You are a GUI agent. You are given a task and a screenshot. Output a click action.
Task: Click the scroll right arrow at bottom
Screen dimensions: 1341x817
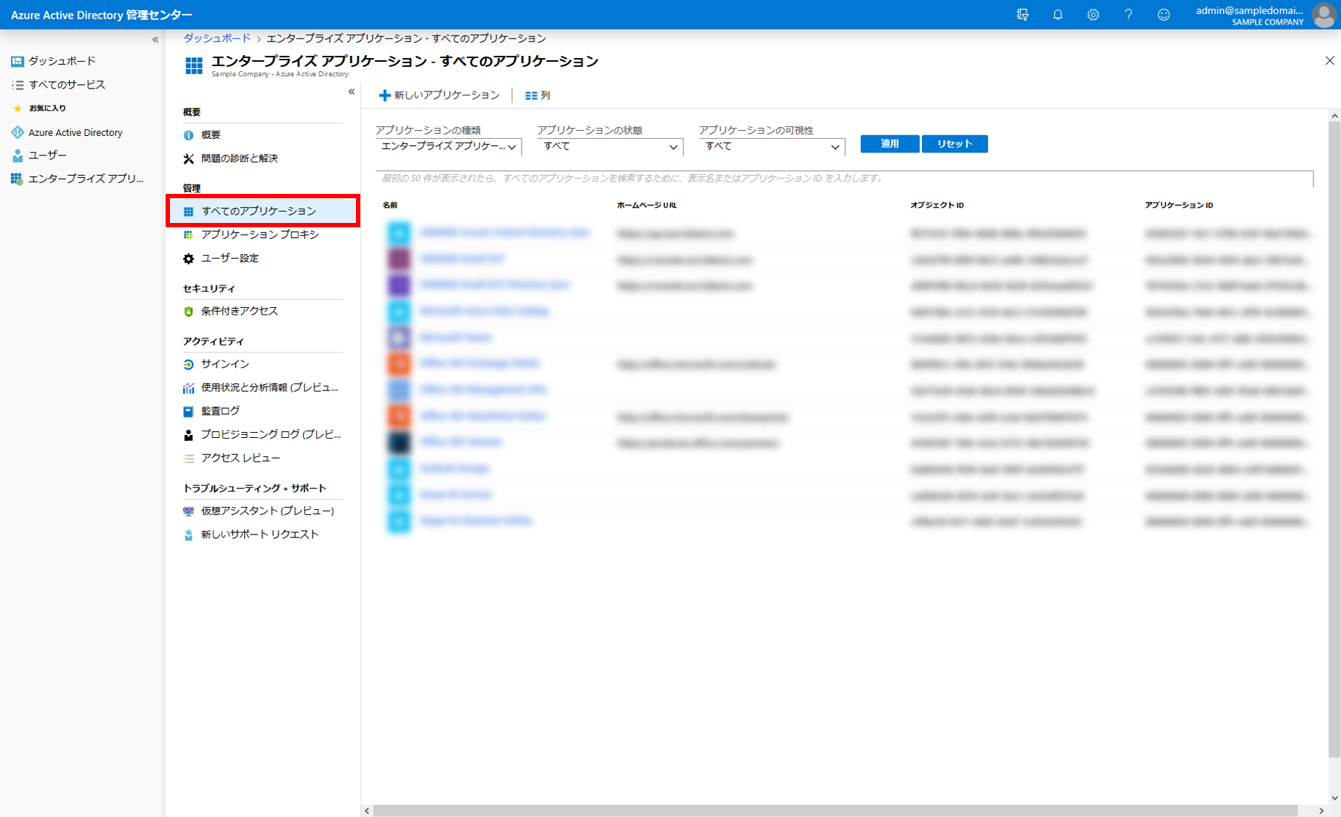coord(1321,810)
